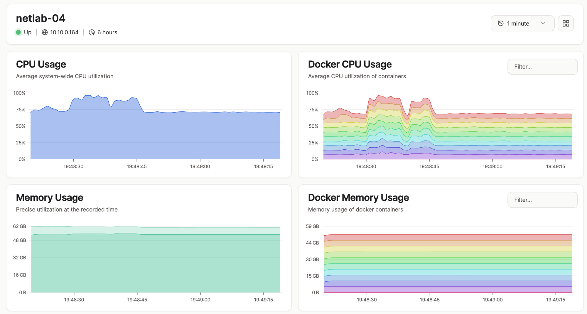Click the Docker Memory Usage filter field

pos(542,200)
